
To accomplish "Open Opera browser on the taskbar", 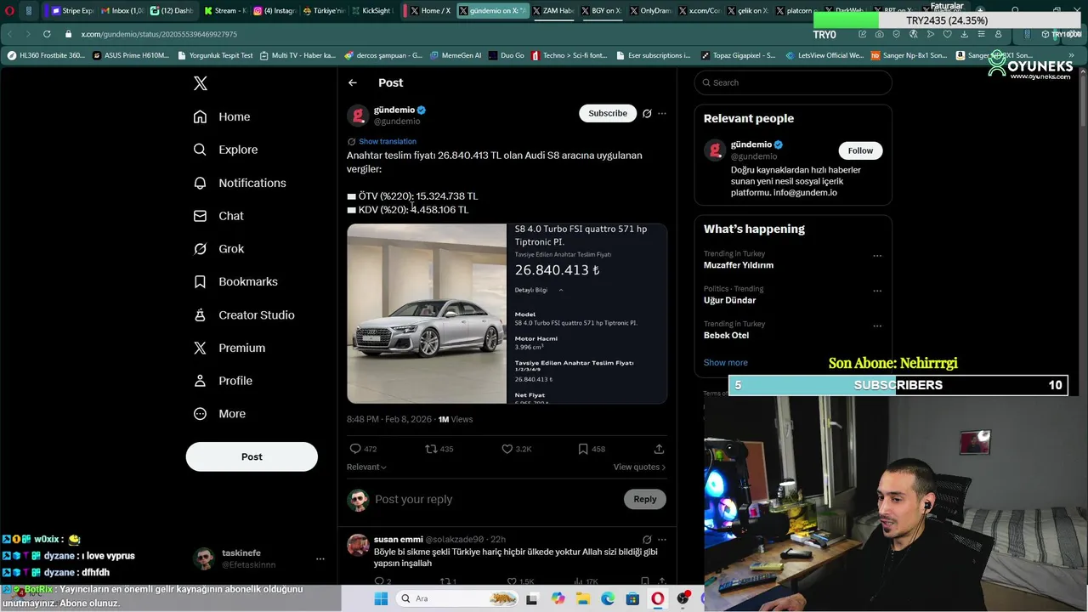I will pos(658,598).
